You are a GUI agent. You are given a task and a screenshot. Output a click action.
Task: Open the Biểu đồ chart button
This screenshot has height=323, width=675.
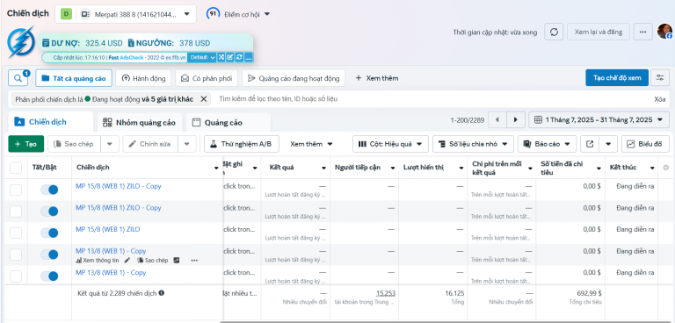point(645,144)
